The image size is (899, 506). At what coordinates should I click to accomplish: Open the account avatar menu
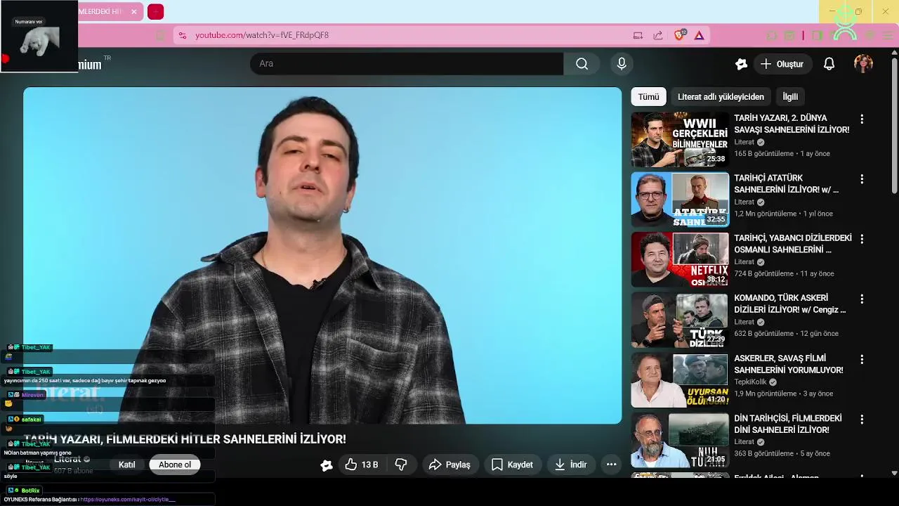(863, 64)
